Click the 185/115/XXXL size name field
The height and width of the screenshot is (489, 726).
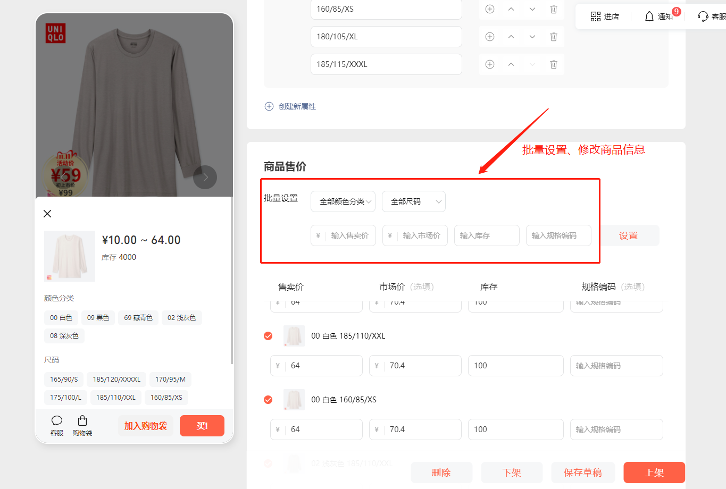coord(386,64)
